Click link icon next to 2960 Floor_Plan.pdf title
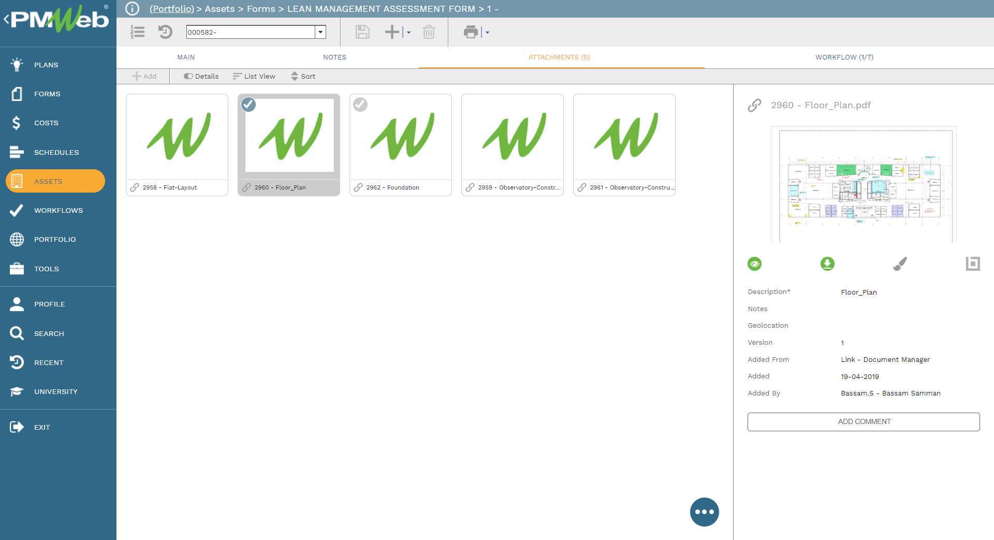Image resolution: width=994 pixels, height=540 pixels. tap(754, 105)
